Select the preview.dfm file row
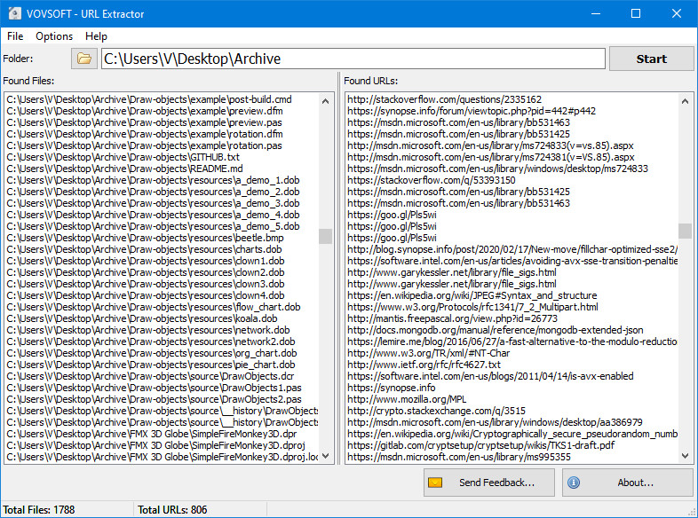 point(162,111)
